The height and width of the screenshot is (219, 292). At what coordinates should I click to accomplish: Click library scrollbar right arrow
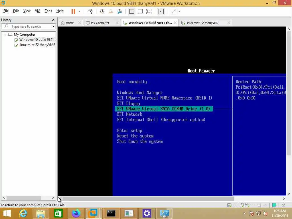tap(53, 198)
